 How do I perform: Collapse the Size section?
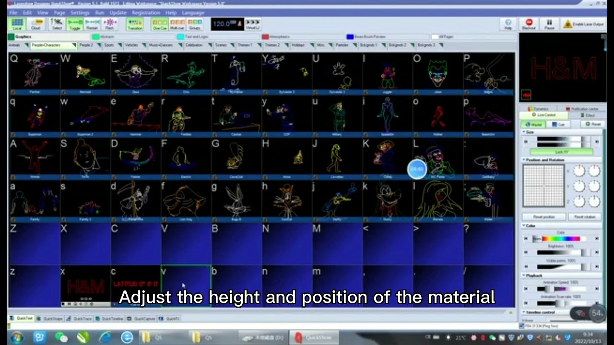coord(524,132)
